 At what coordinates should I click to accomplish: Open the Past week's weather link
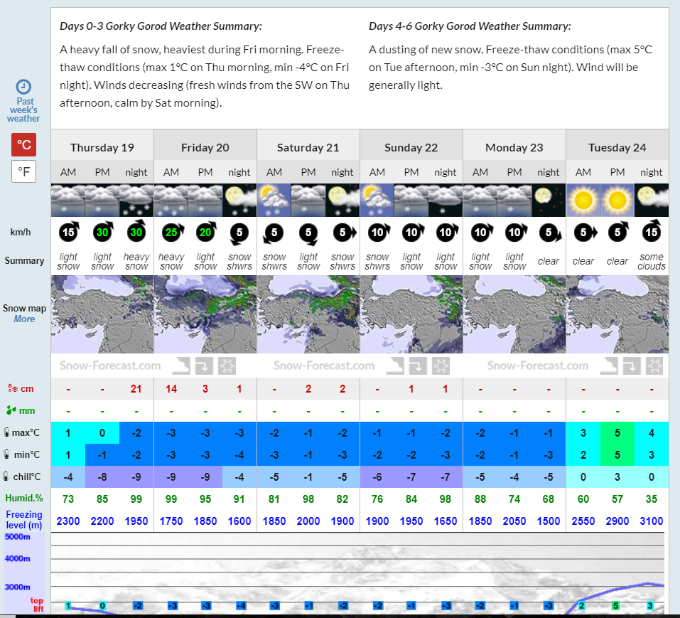(23, 101)
